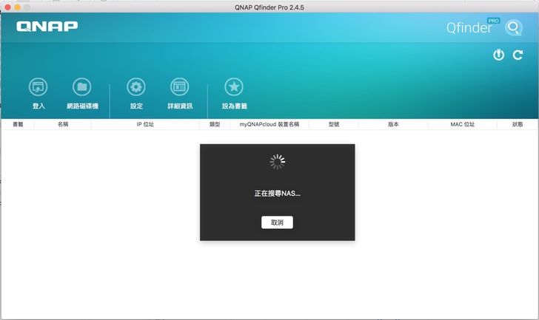Sort by the 類型 column header
The image size is (539, 320).
coord(215,125)
